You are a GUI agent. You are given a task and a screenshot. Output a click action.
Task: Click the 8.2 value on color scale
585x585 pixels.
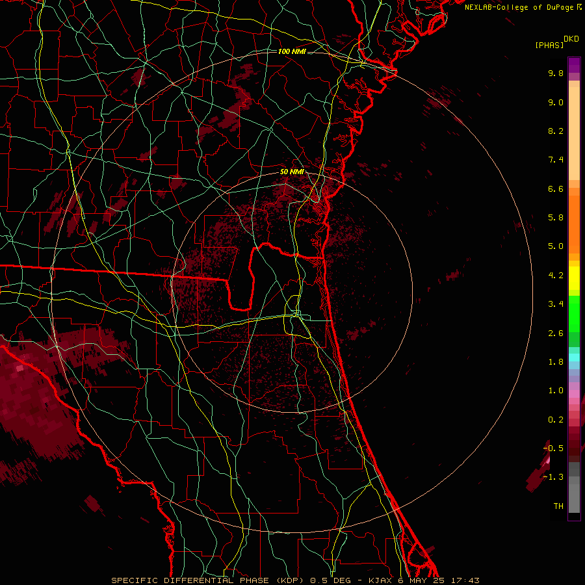[x=556, y=131]
